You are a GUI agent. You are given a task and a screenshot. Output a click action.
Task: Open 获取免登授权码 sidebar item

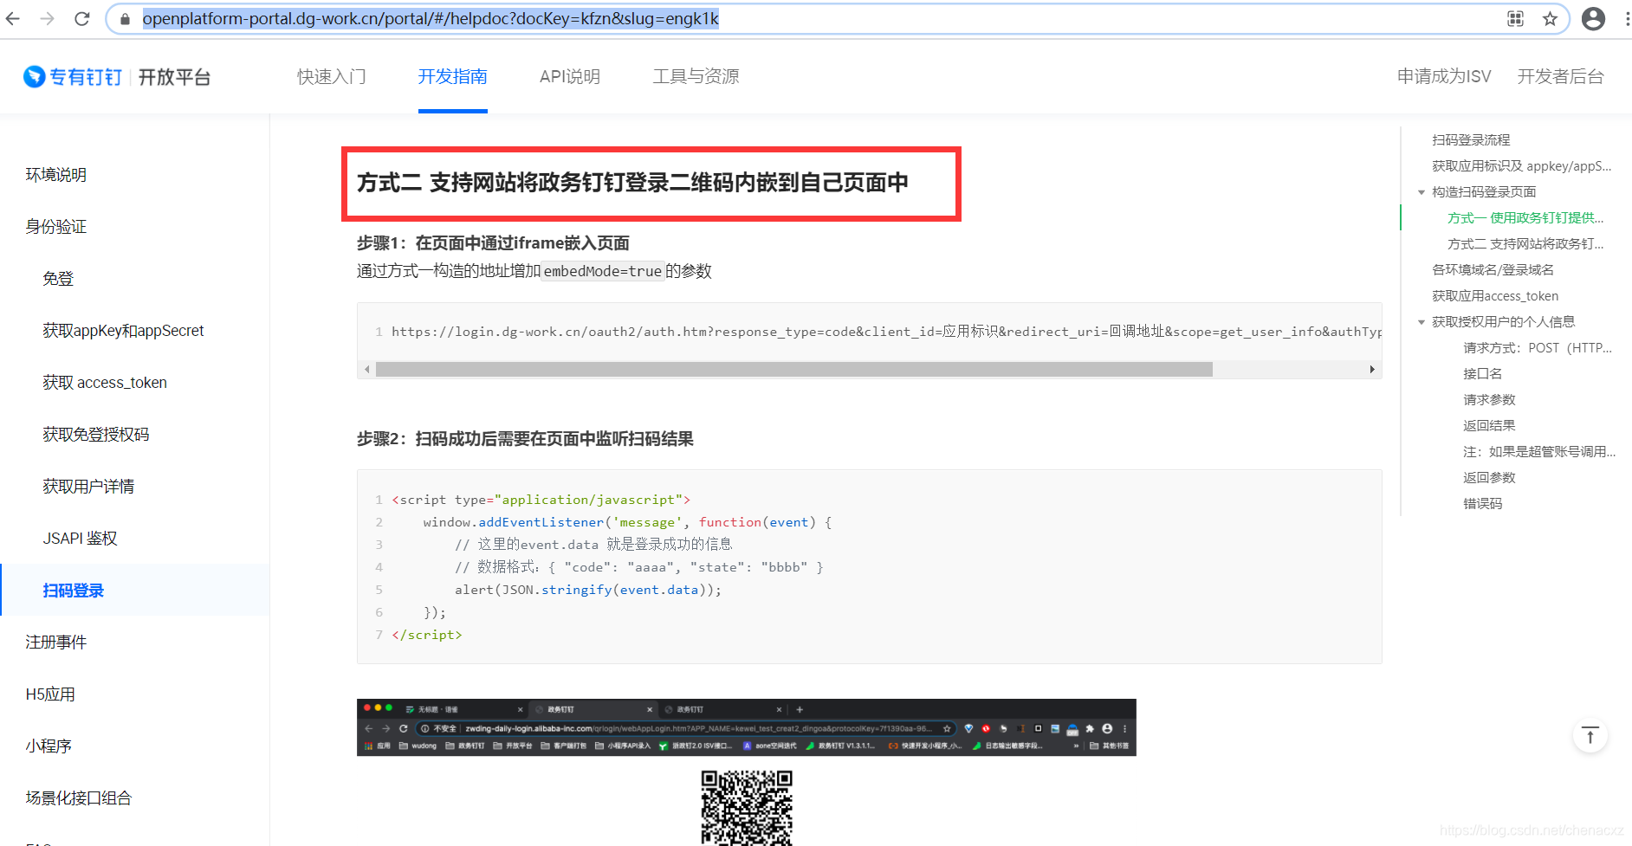[96, 435]
